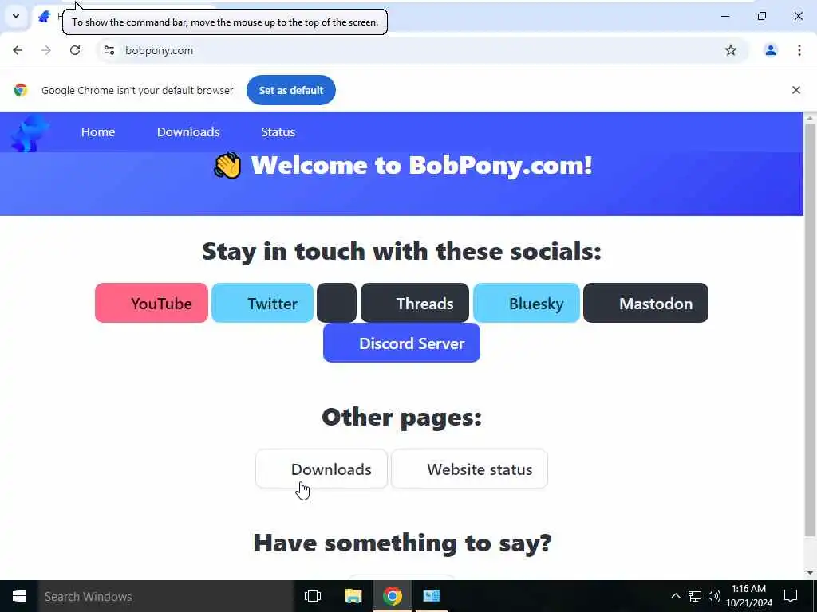Viewport: 817px width, 612px height.
Task: Click the unlabeled dark social button
Action: click(x=337, y=303)
